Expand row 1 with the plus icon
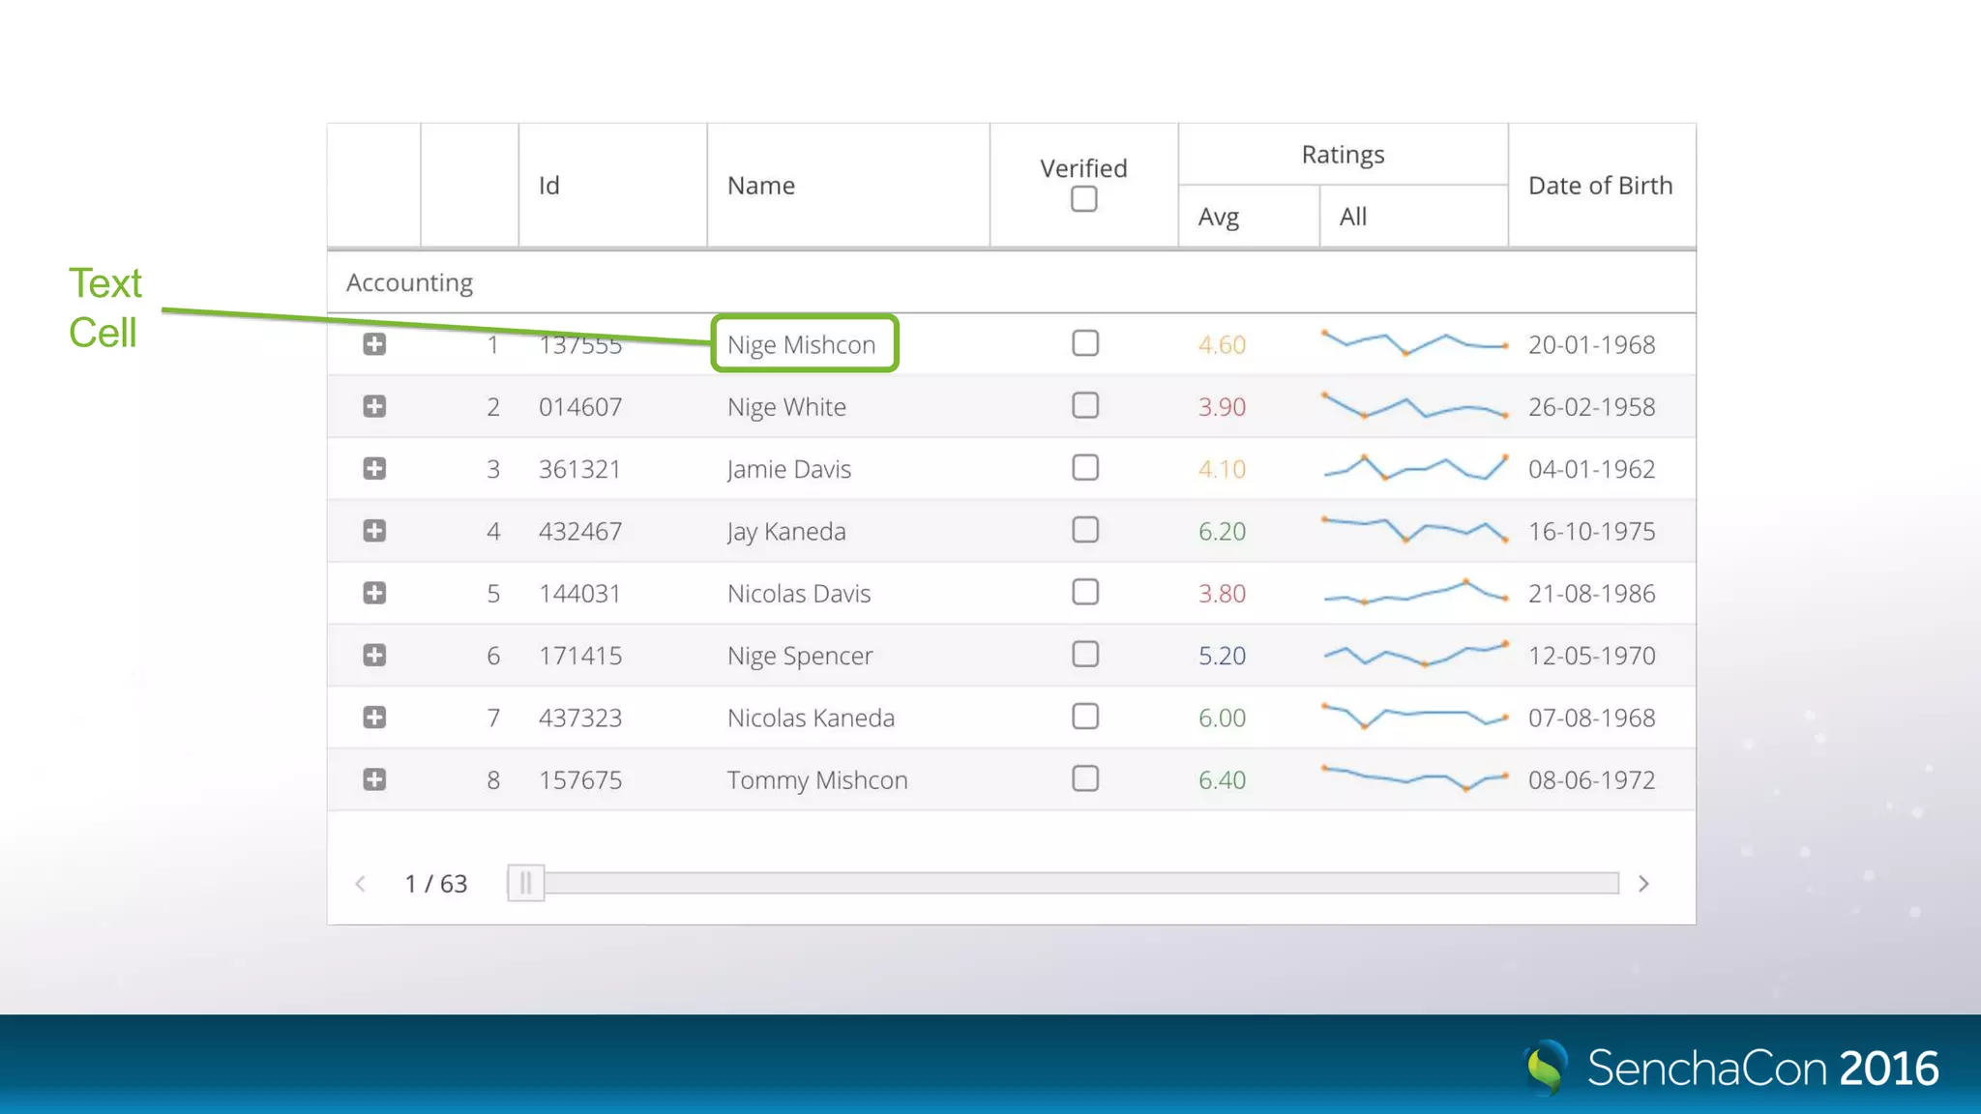Image resolution: width=1981 pixels, height=1114 pixels. click(x=374, y=344)
